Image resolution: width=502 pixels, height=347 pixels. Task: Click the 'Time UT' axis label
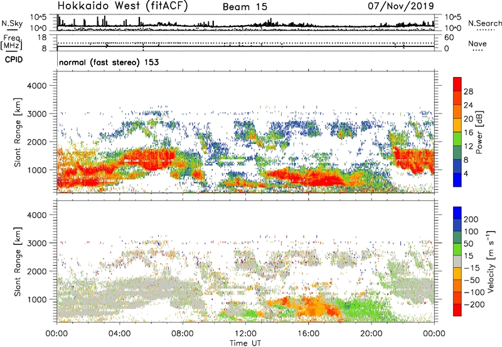[245, 343]
